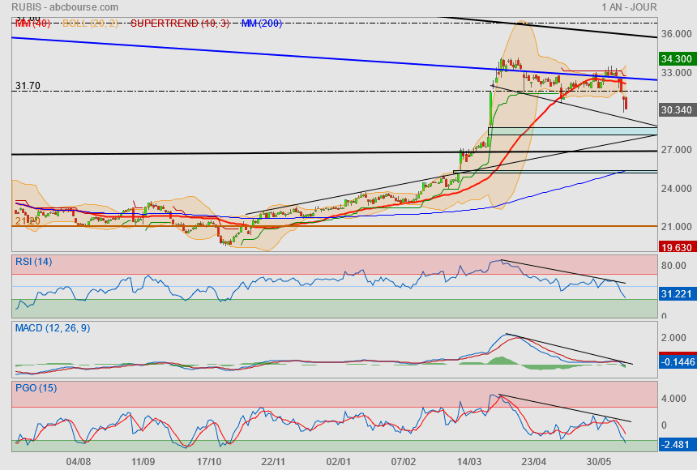Click the 17/10 date on time axis

tap(208, 462)
